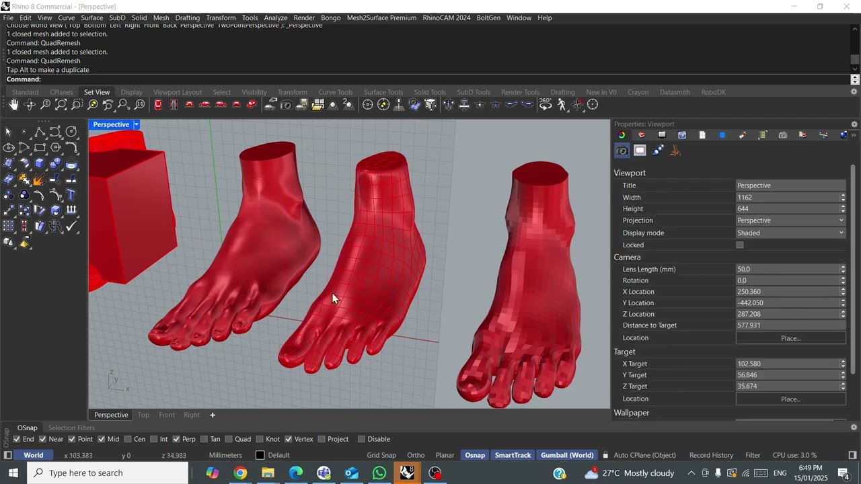Select the Ellipse tool
Viewport: 861px width, 484px height.
click(9, 147)
